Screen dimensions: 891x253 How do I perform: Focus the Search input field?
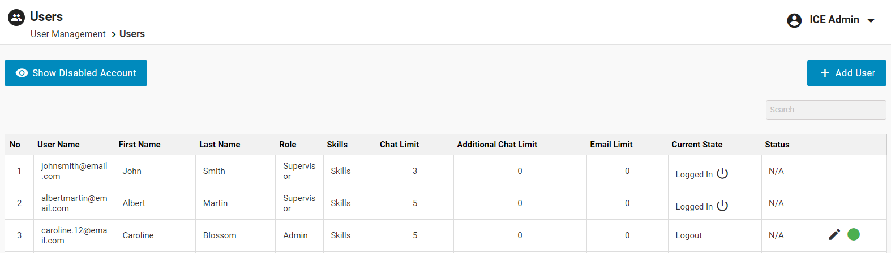pyautogui.click(x=825, y=110)
